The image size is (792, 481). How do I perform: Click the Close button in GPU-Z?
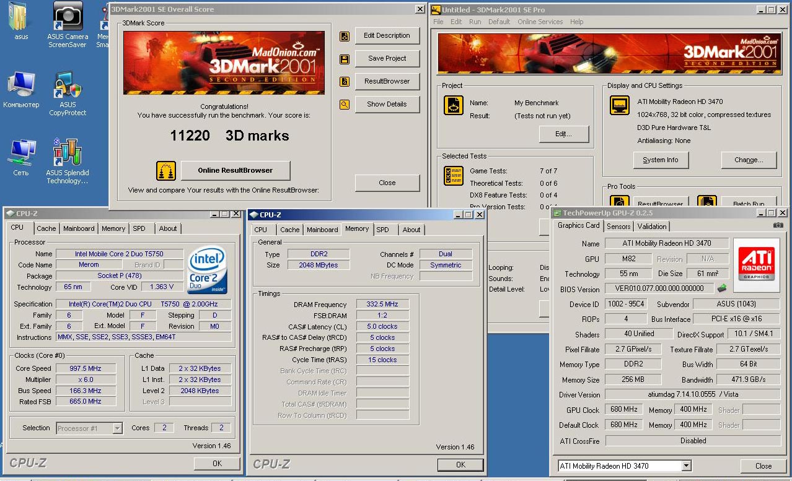763,466
